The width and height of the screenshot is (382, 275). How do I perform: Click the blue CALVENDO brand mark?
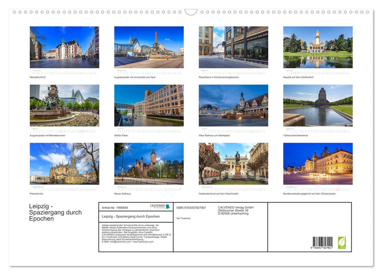167,206
